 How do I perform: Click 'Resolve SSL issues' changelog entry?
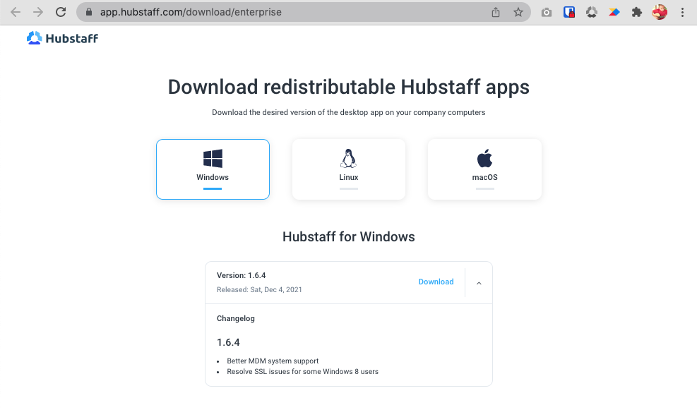(x=302, y=372)
